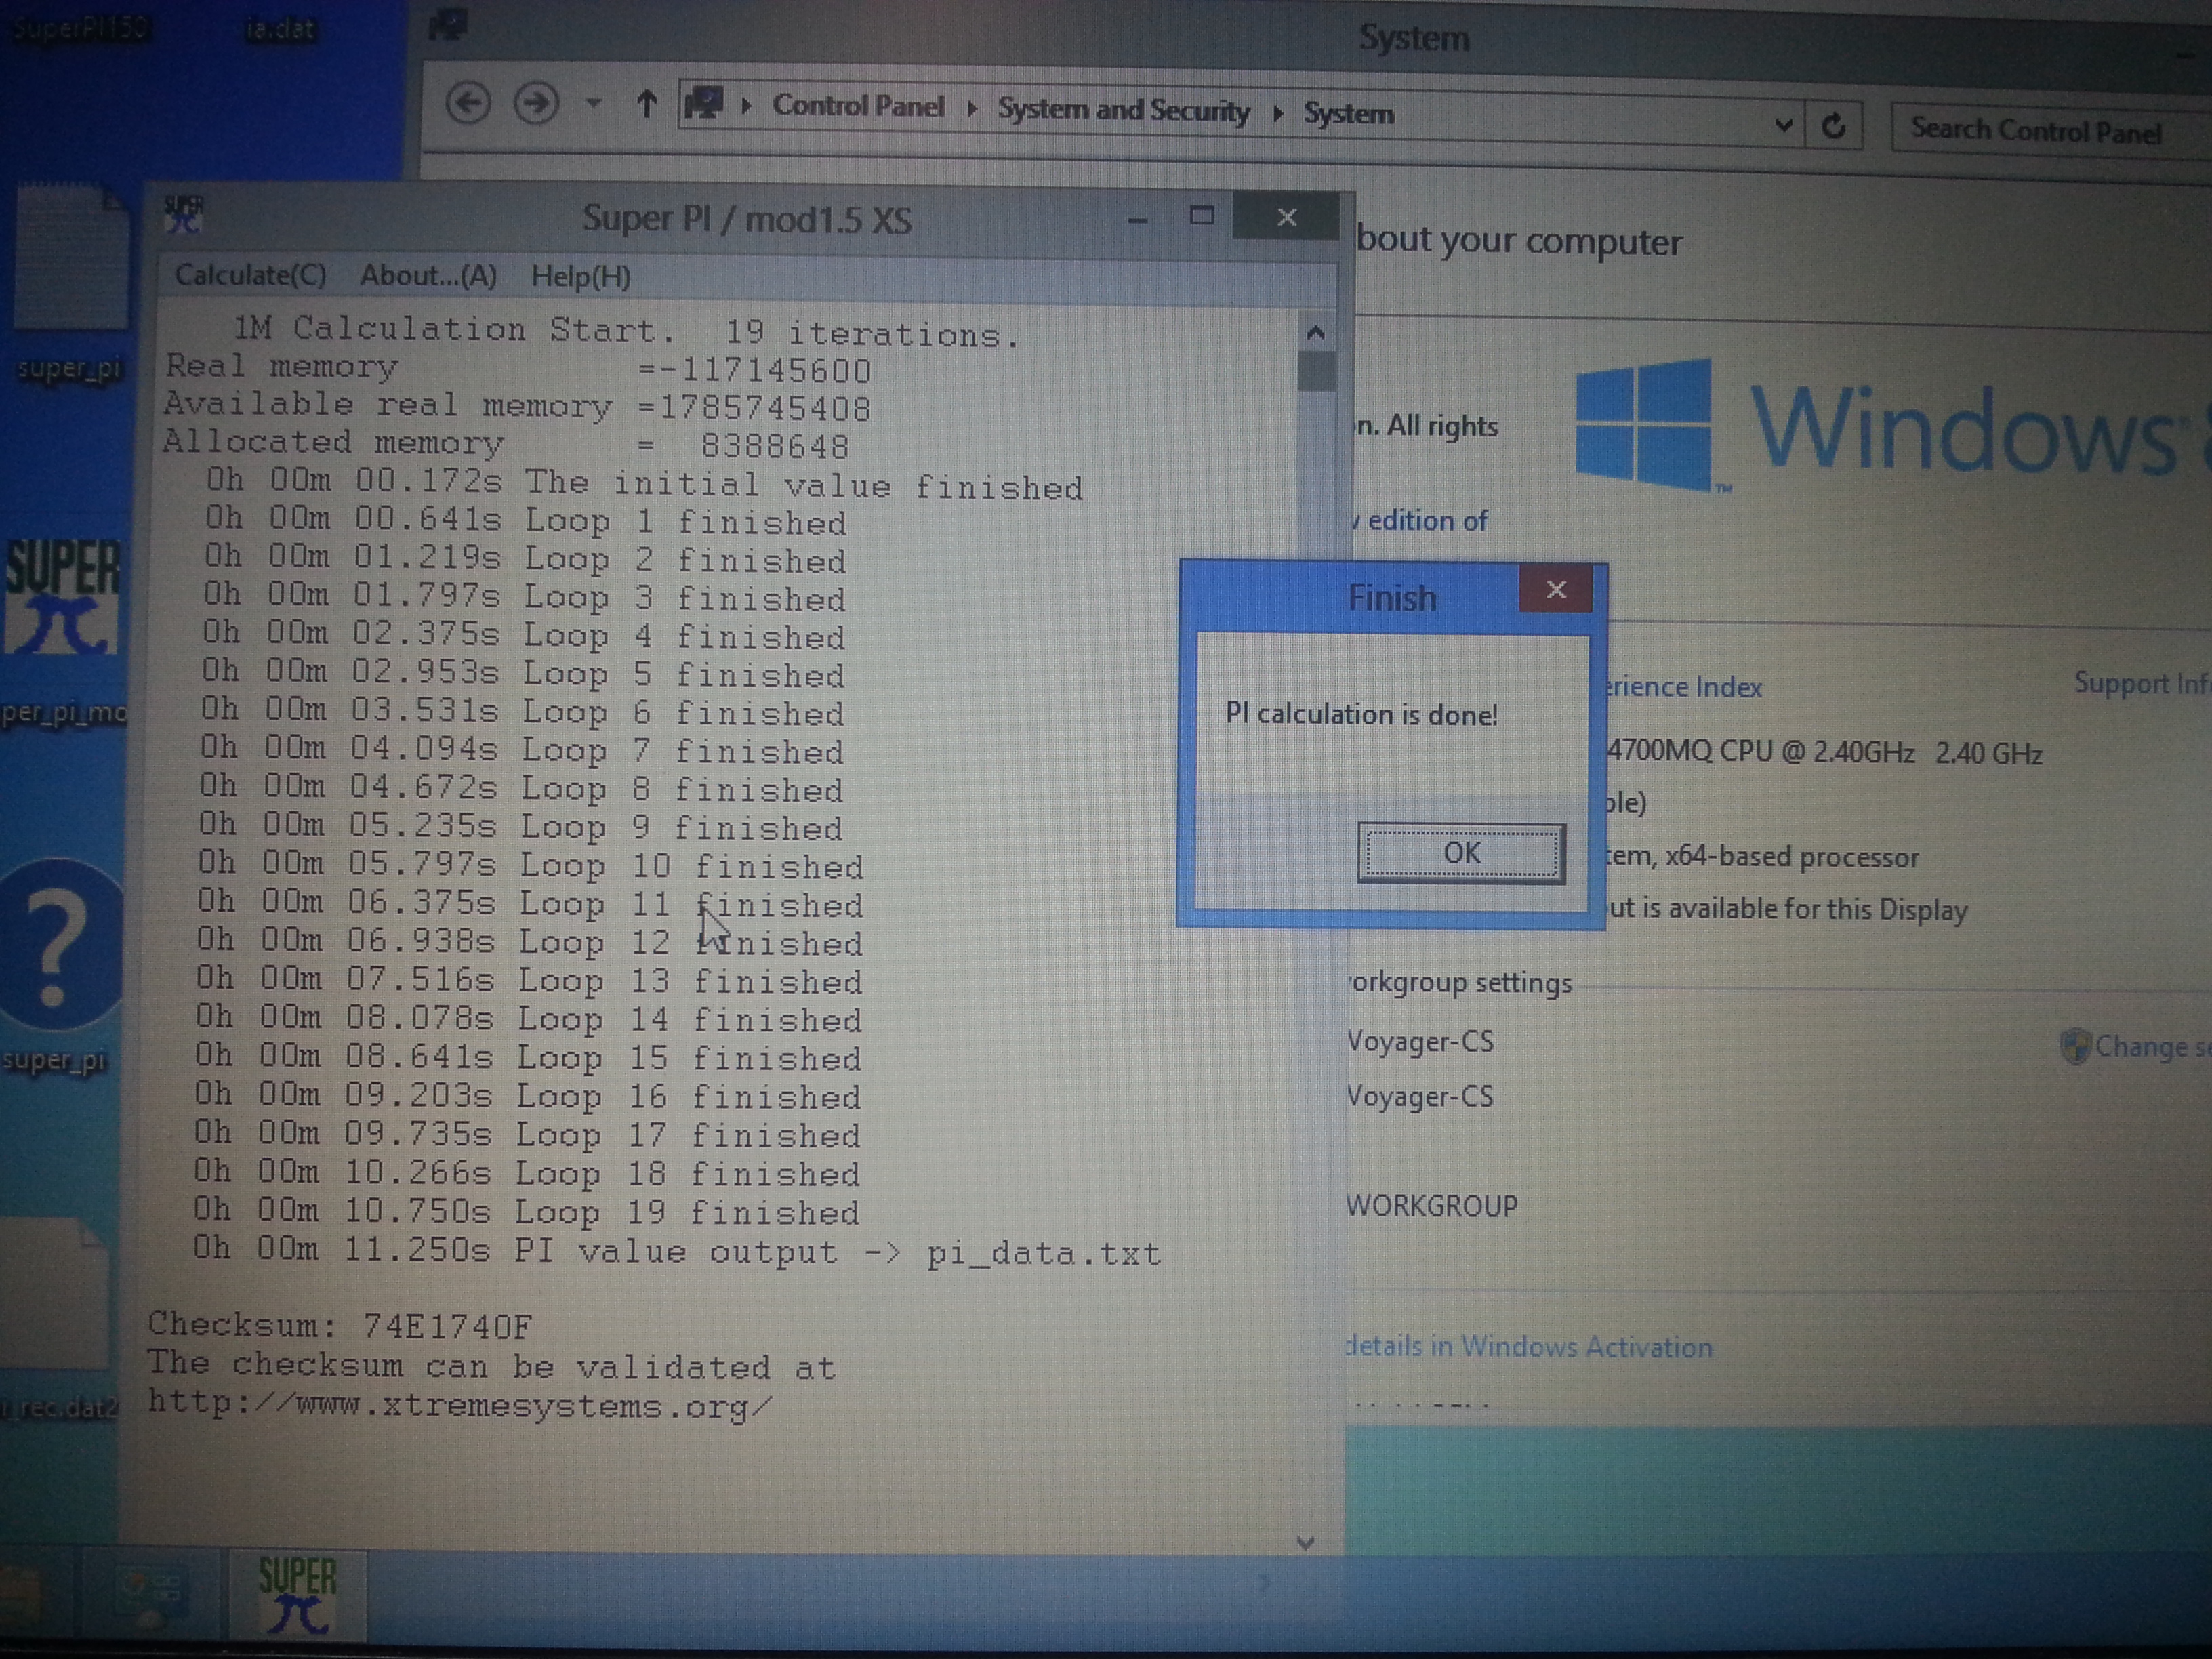Refresh the System control panel page
The height and width of the screenshot is (1659, 2212).
click(1833, 126)
